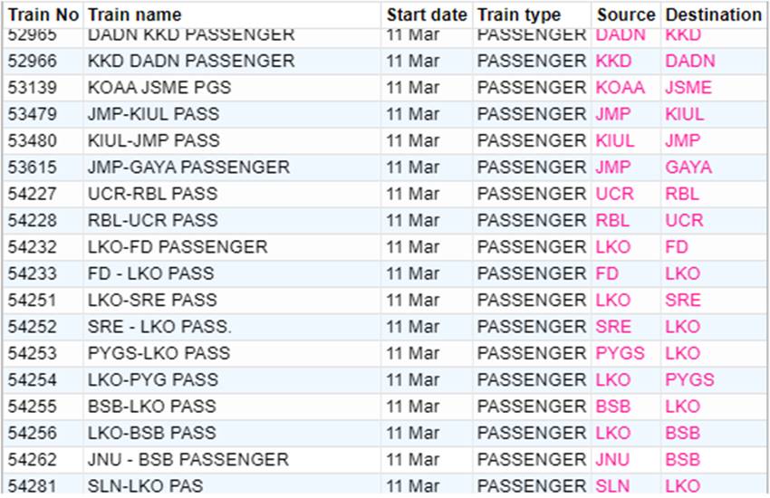Open KIUL destination link in row 53479
This screenshot has height=498, width=770.
click(685, 114)
